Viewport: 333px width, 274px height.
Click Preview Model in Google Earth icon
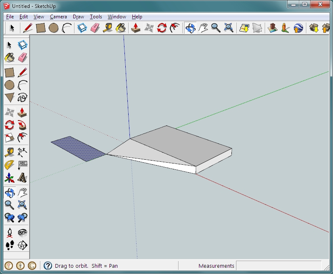click(298, 28)
